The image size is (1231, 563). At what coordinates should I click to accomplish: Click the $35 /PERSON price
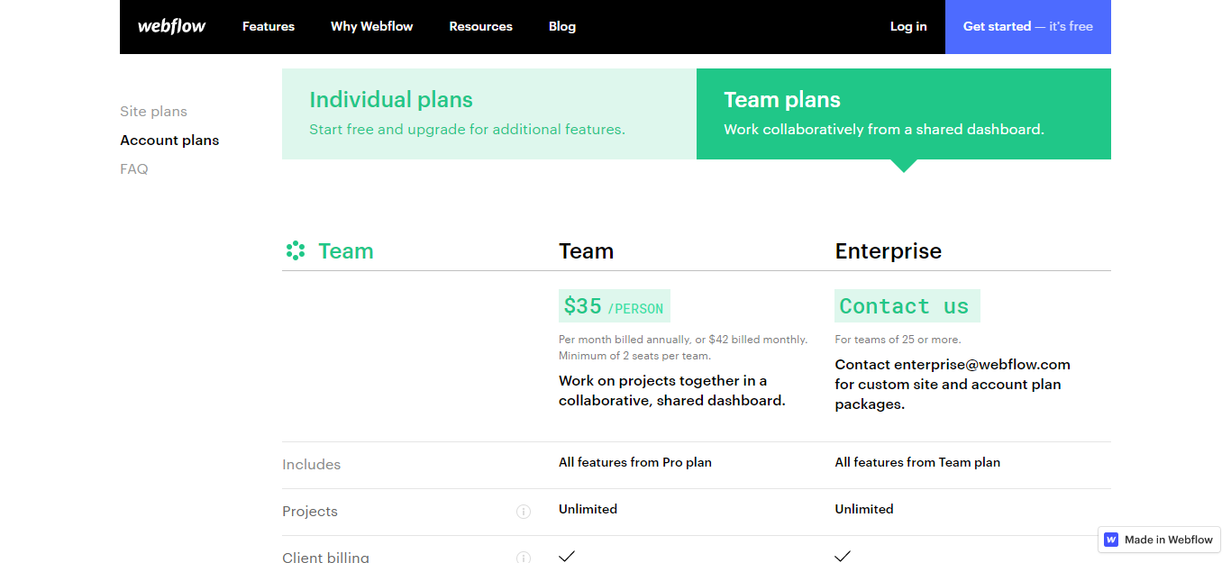pos(615,306)
